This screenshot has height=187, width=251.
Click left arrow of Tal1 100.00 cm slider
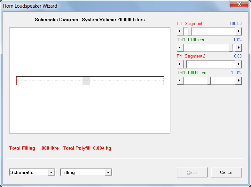point(180,81)
